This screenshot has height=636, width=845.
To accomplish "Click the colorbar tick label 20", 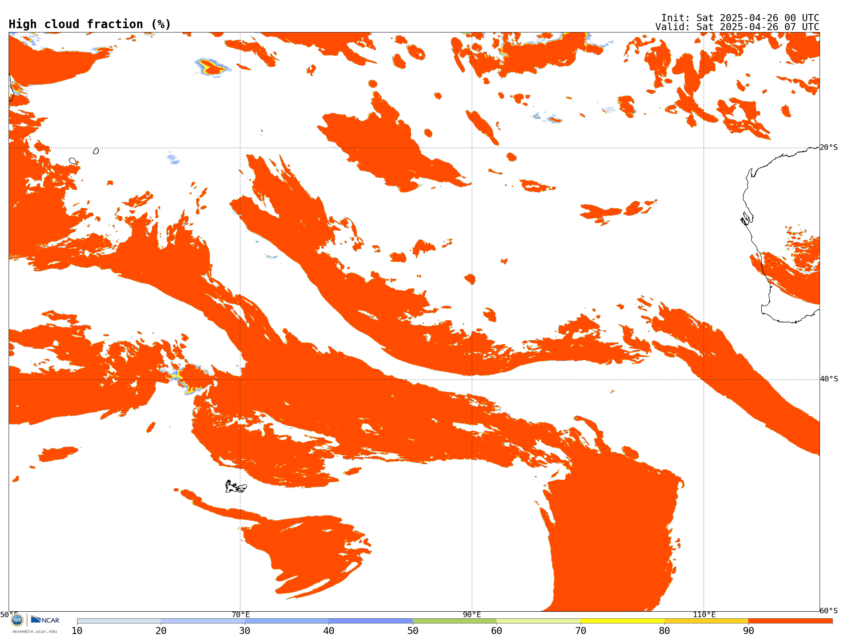I will click(161, 631).
